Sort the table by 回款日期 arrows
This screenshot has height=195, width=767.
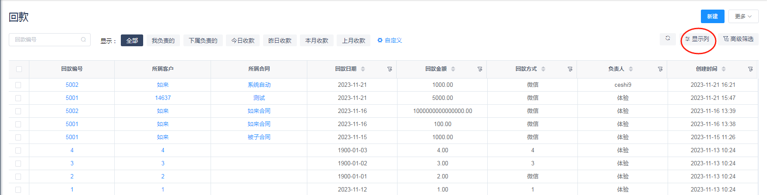[x=363, y=69]
